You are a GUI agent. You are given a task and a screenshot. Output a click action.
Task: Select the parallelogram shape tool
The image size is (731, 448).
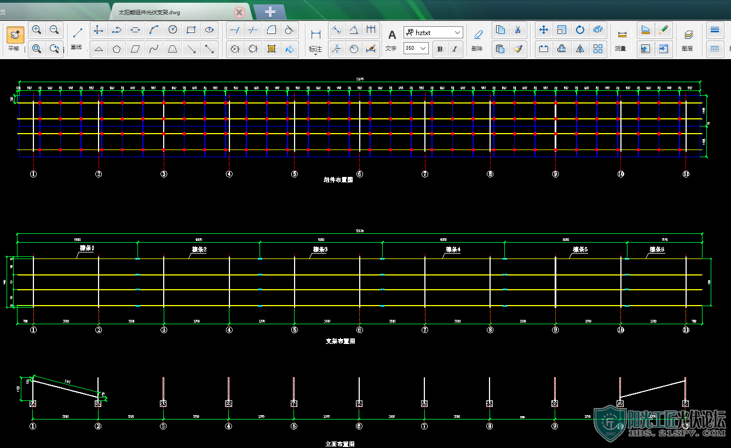[x=135, y=49]
